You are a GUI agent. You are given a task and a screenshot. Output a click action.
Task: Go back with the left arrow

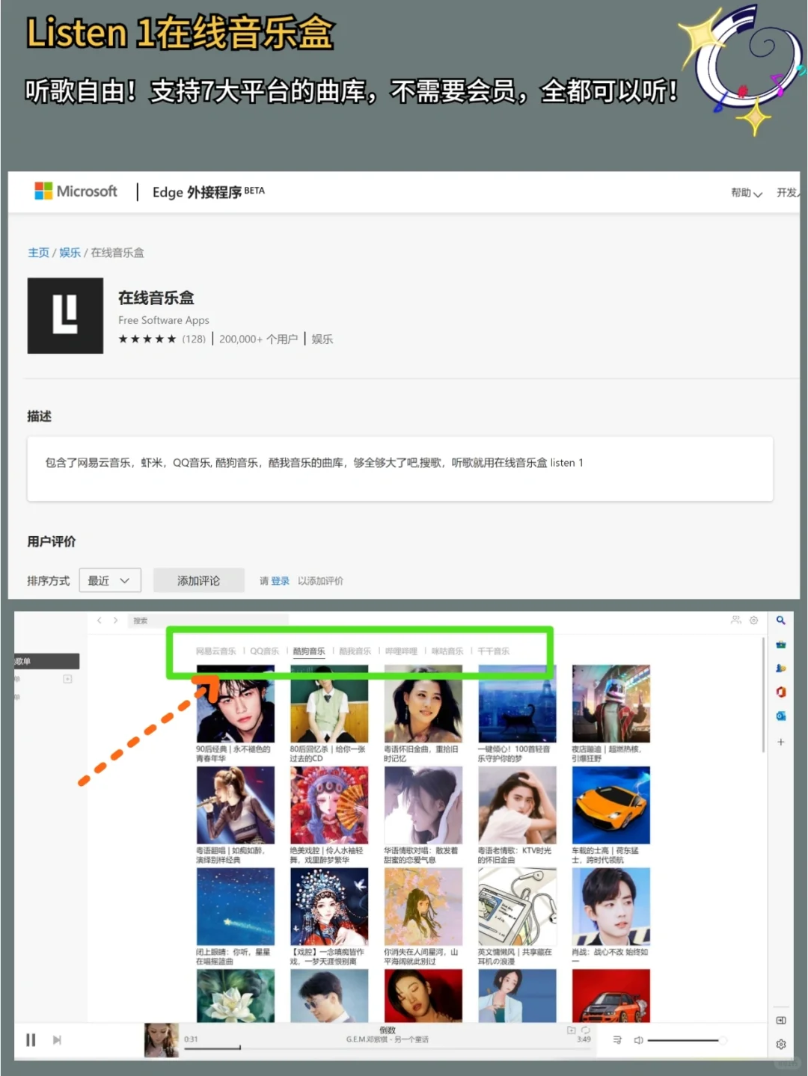(99, 620)
